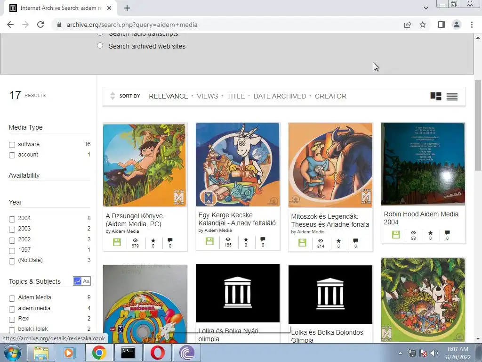Open Mitoszok és Legendák title link
482x362 pixels.
(330, 221)
